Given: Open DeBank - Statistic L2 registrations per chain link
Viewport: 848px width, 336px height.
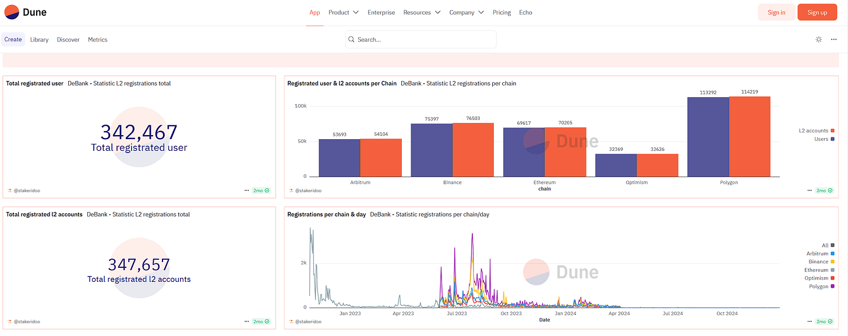Looking at the screenshot, I should [458, 83].
